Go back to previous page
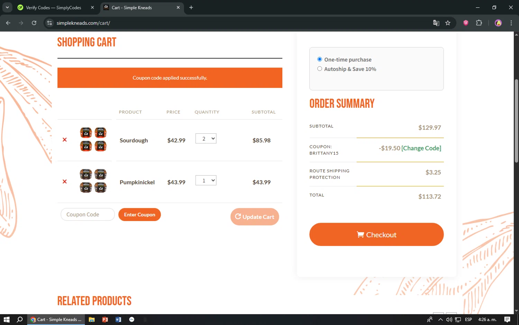This screenshot has height=325, width=519. point(8,23)
